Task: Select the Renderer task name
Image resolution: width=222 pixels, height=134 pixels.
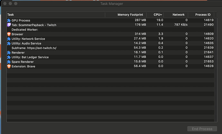Action: [18, 53]
